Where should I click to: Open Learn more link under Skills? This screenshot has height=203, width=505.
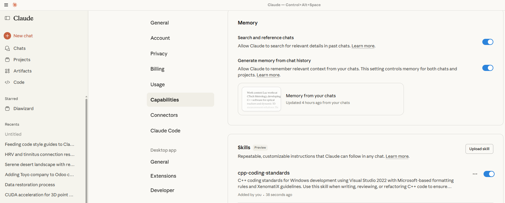[x=397, y=156]
